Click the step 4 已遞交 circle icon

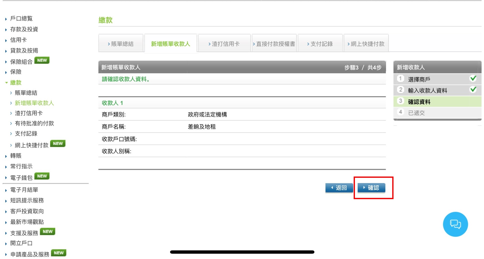click(x=401, y=112)
